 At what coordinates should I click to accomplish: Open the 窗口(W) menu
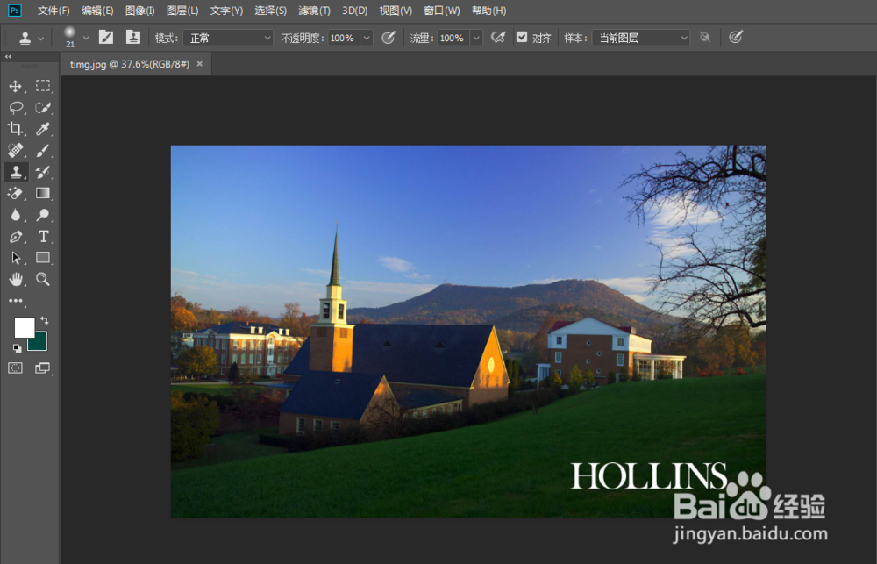click(442, 11)
